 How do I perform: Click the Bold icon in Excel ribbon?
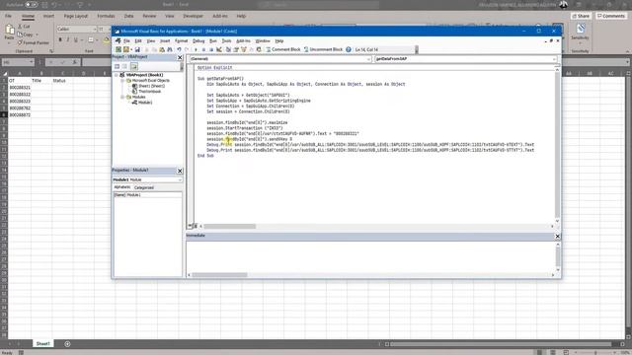[60, 39]
